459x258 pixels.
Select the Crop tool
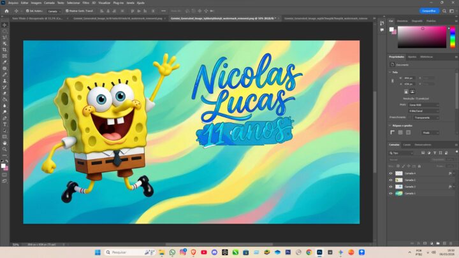pyautogui.click(x=4, y=49)
